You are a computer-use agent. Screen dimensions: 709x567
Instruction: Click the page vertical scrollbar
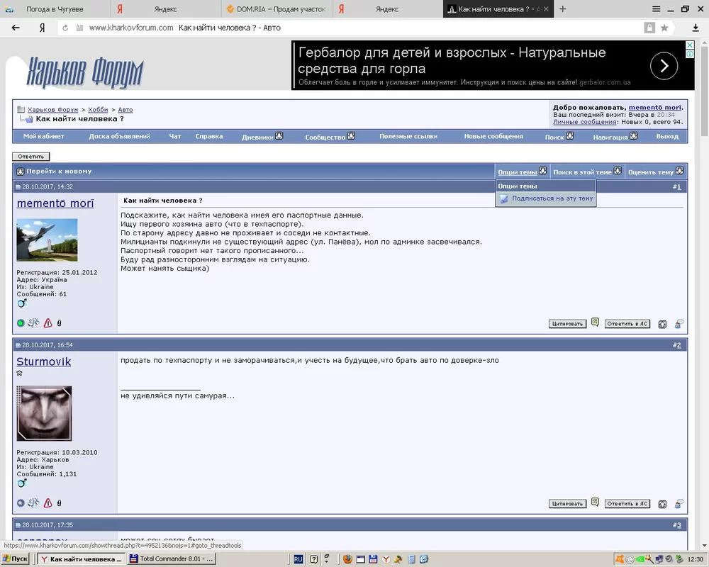coord(705,294)
